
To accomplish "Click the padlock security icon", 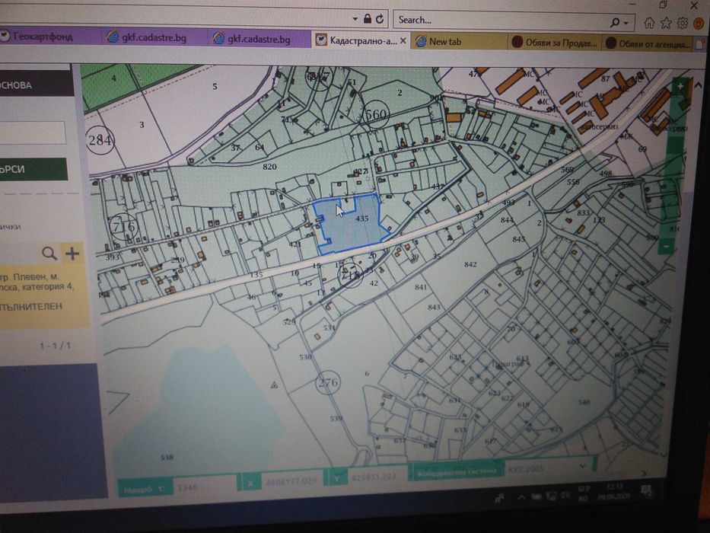I will [x=368, y=19].
